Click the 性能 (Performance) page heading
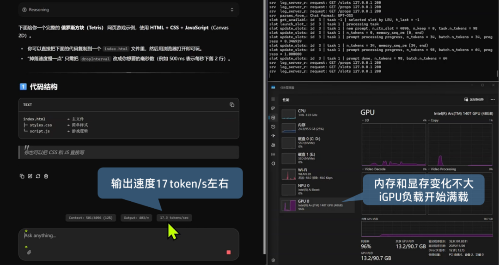The image size is (499, 265). [x=286, y=100]
